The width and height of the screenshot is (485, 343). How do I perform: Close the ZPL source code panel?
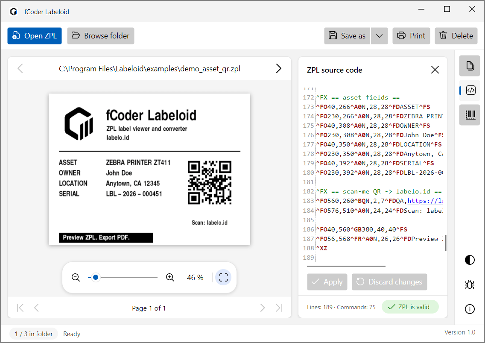click(x=435, y=70)
